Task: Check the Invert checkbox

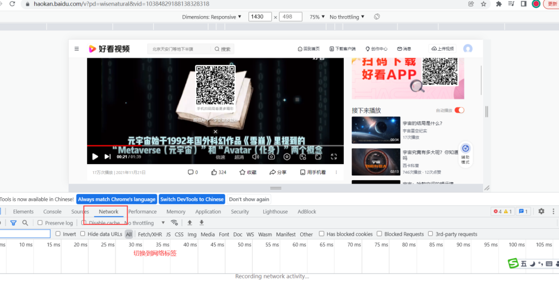Action: [x=58, y=234]
